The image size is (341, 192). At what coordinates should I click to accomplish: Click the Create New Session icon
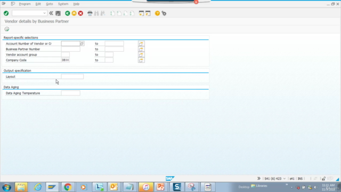pyautogui.click(x=141, y=13)
